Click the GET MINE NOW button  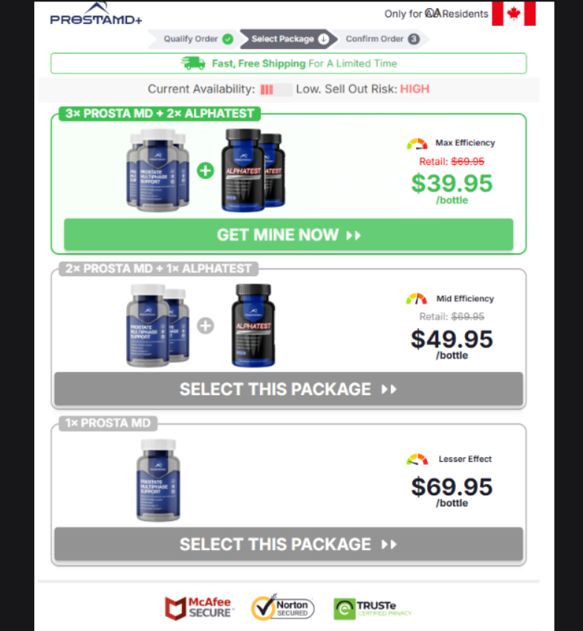point(289,235)
